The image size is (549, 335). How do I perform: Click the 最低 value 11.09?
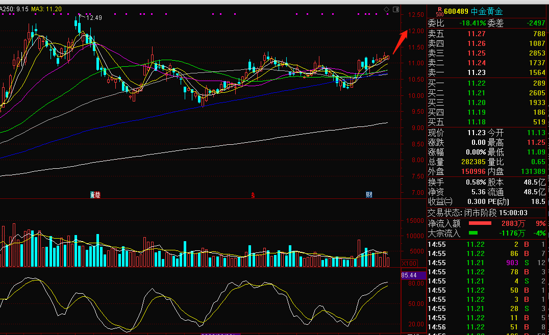[536, 152]
